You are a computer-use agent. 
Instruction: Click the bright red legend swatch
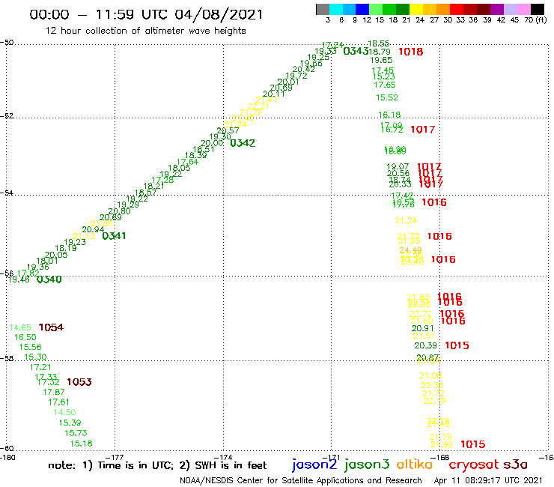(x=457, y=10)
